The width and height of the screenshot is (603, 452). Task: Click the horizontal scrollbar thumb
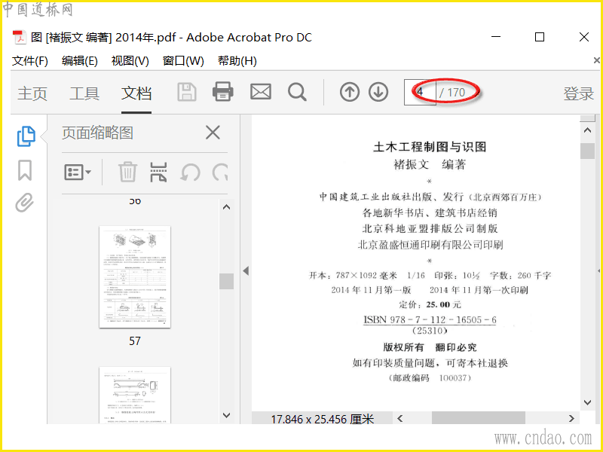[x=479, y=418]
